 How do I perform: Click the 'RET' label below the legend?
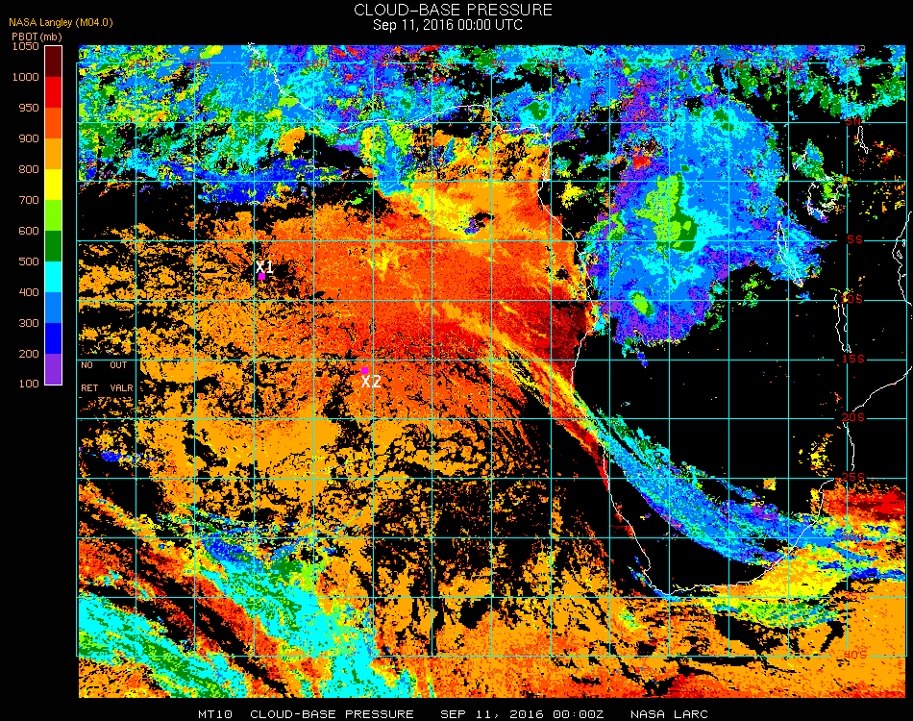(89, 387)
